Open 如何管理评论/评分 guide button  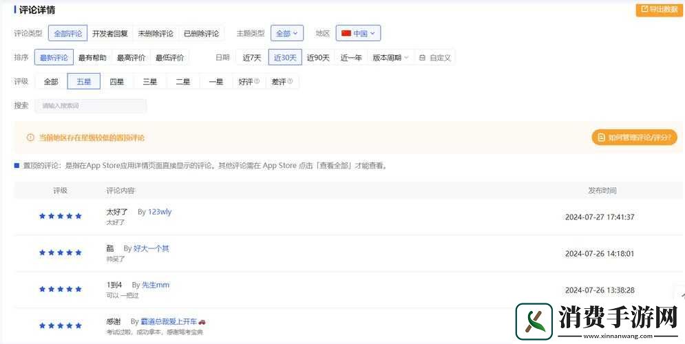634,138
